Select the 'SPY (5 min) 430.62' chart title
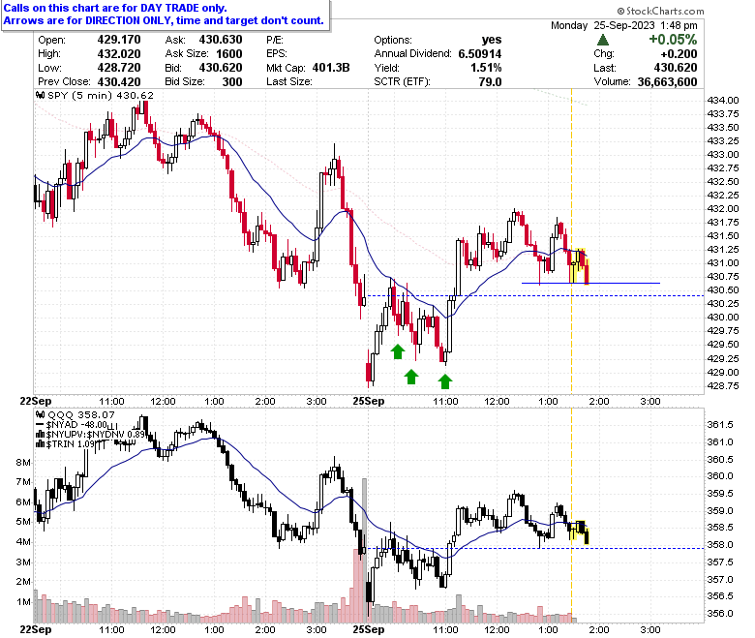Screen dimensions: 755x638 [101, 95]
